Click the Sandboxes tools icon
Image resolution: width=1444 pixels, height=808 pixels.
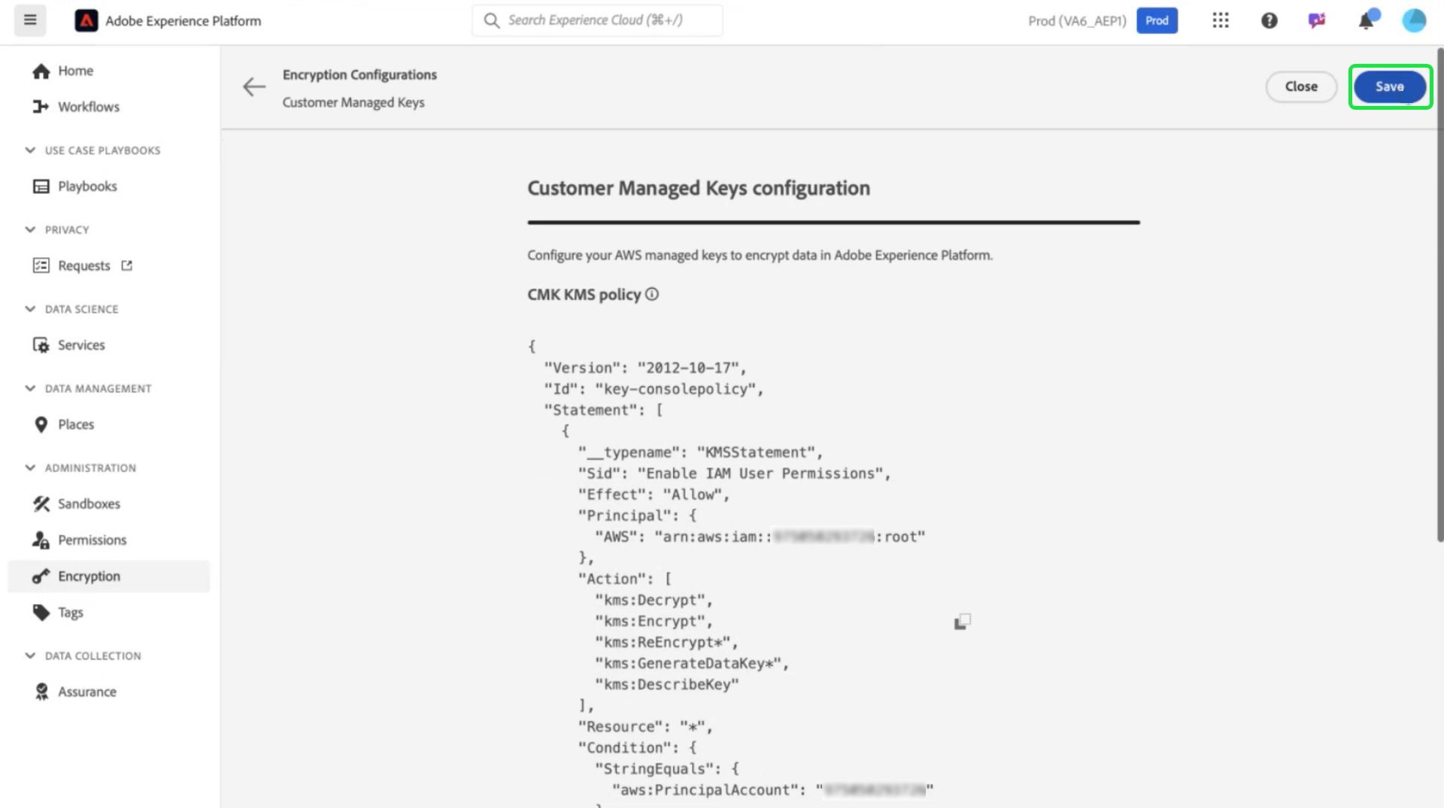(41, 504)
